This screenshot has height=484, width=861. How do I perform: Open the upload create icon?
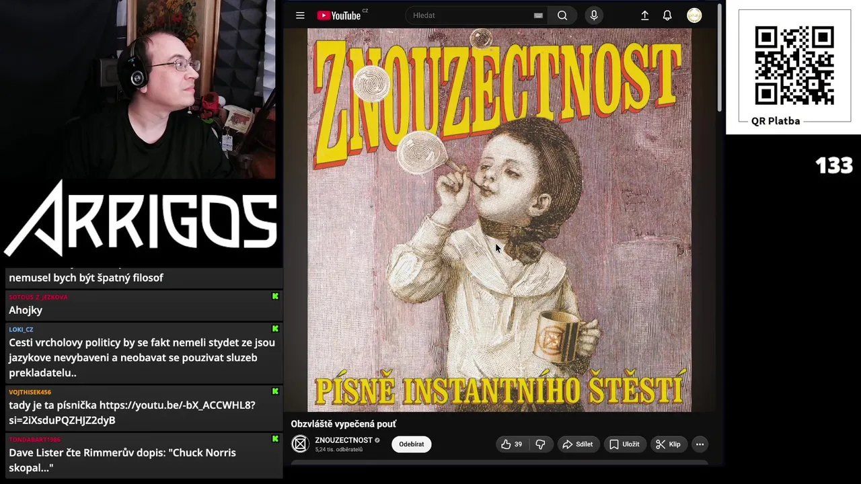pyautogui.click(x=644, y=15)
